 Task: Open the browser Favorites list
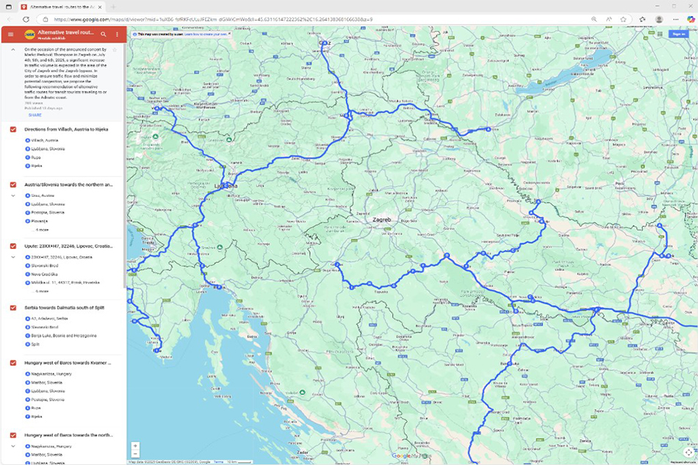click(642, 19)
